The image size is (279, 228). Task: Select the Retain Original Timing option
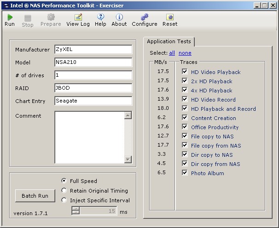coord(64,190)
